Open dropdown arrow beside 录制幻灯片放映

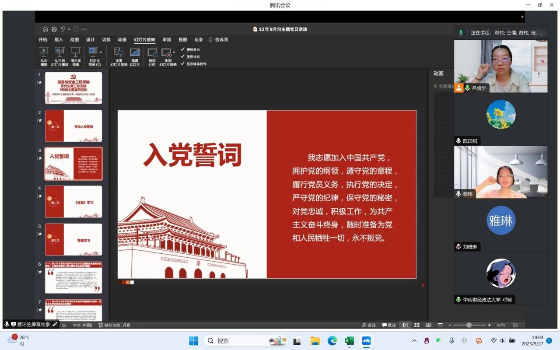click(x=174, y=52)
